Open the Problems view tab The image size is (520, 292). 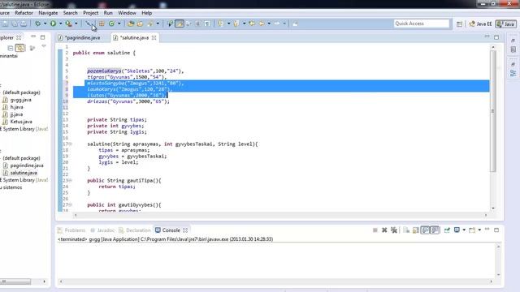click(x=71, y=230)
